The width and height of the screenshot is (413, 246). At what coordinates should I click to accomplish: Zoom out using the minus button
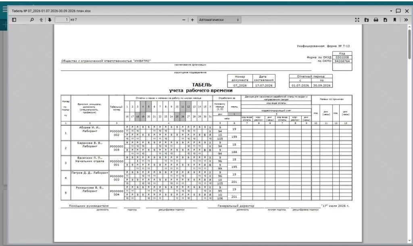(184, 20)
